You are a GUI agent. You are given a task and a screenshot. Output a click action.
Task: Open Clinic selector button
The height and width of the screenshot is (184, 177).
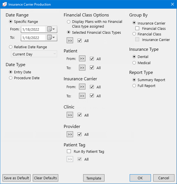[70, 115]
